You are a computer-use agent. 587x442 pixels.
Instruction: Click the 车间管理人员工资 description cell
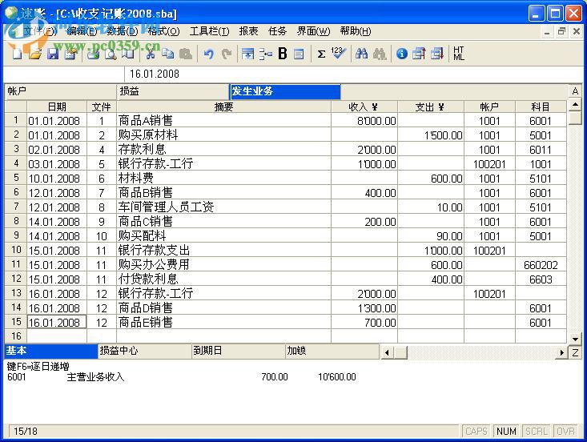click(224, 207)
